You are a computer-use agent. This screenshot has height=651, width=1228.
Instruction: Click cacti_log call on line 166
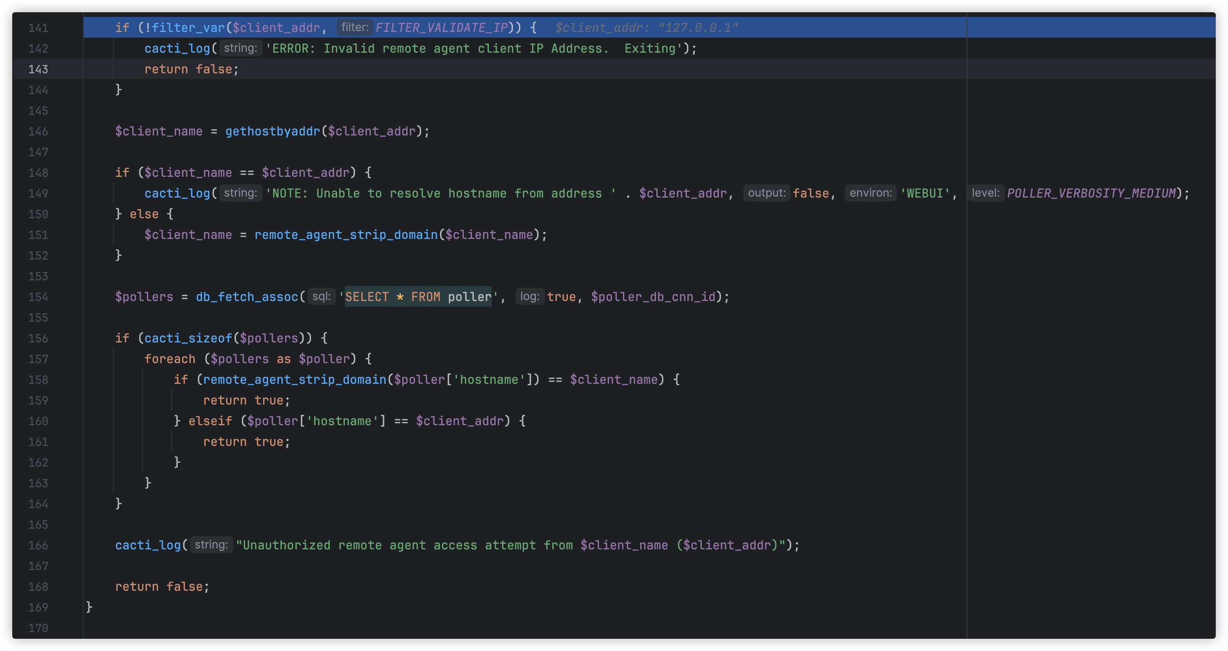tap(148, 545)
